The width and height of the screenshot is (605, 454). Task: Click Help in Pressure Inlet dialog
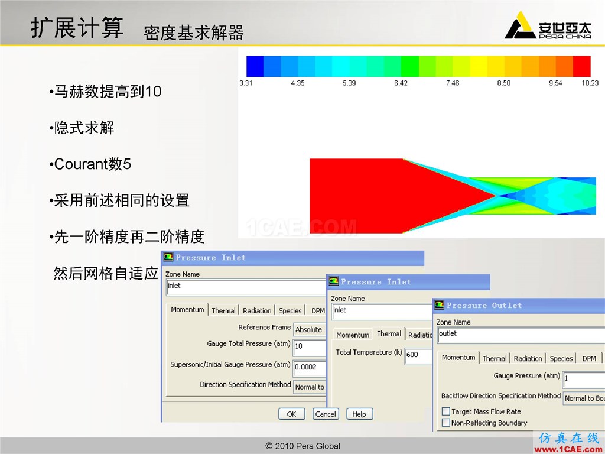(x=359, y=414)
